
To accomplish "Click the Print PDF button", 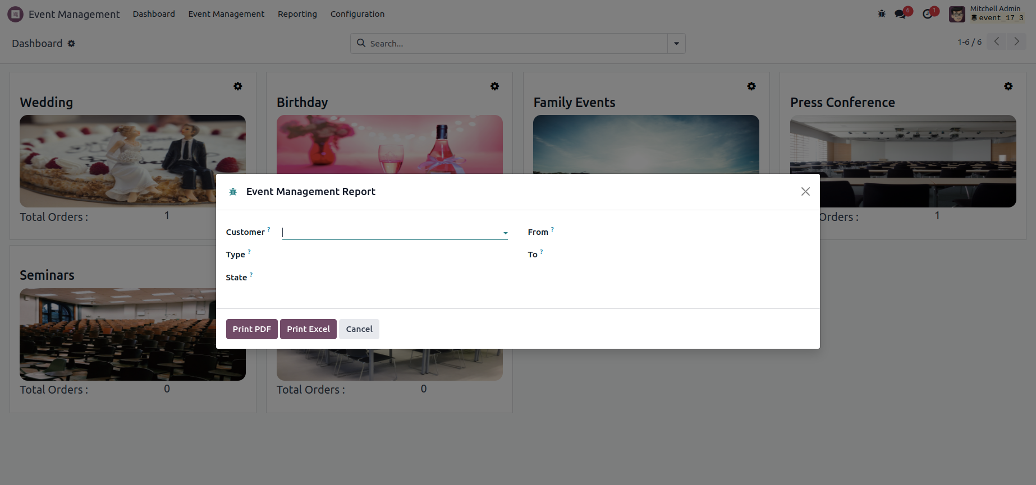I will [251, 329].
